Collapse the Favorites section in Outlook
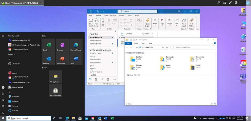Viewport: 251px width, 121px height. coord(89,34)
